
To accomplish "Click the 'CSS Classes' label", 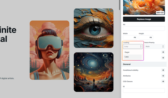I will tap(128, 81).
